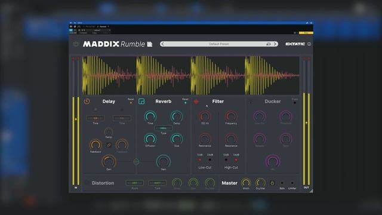Click the High-Cut Frequency knob
382x215 pixels.
(x=231, y=116)
